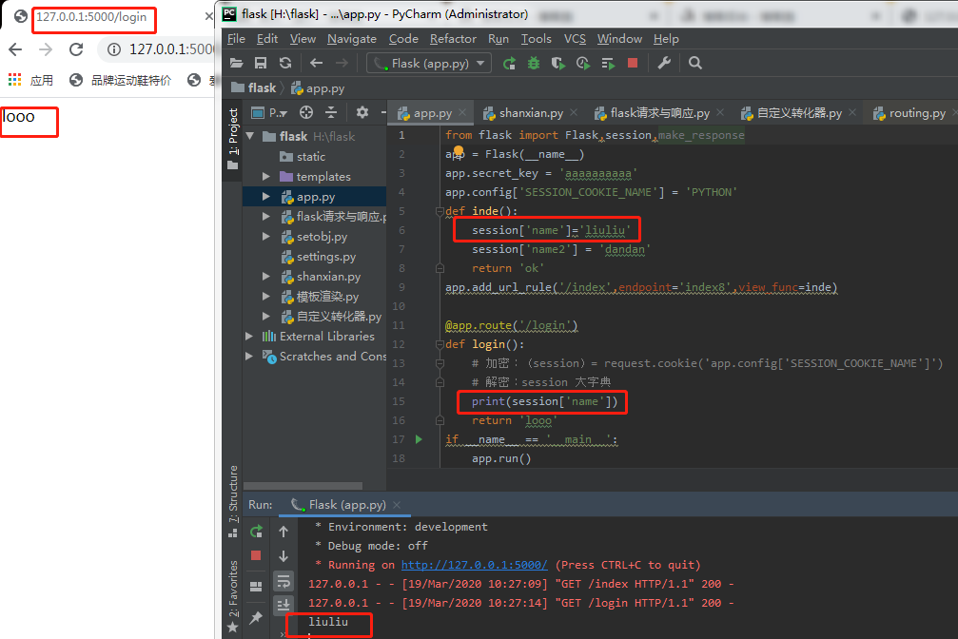This screenshot has height=639, width=958.
Task: Open the browser apps grid shortcut
Action: 14,80
